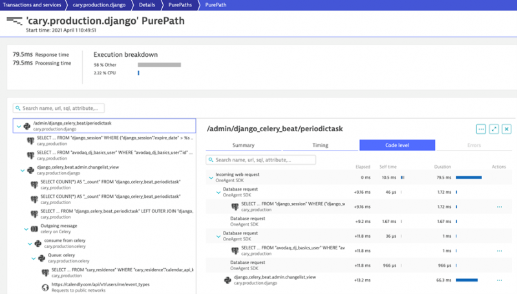Select the SELECT COUNT(*) query from django_celery_beat_periodictask
This screenshot has height=294, width=517.
[x=110, y=184]
